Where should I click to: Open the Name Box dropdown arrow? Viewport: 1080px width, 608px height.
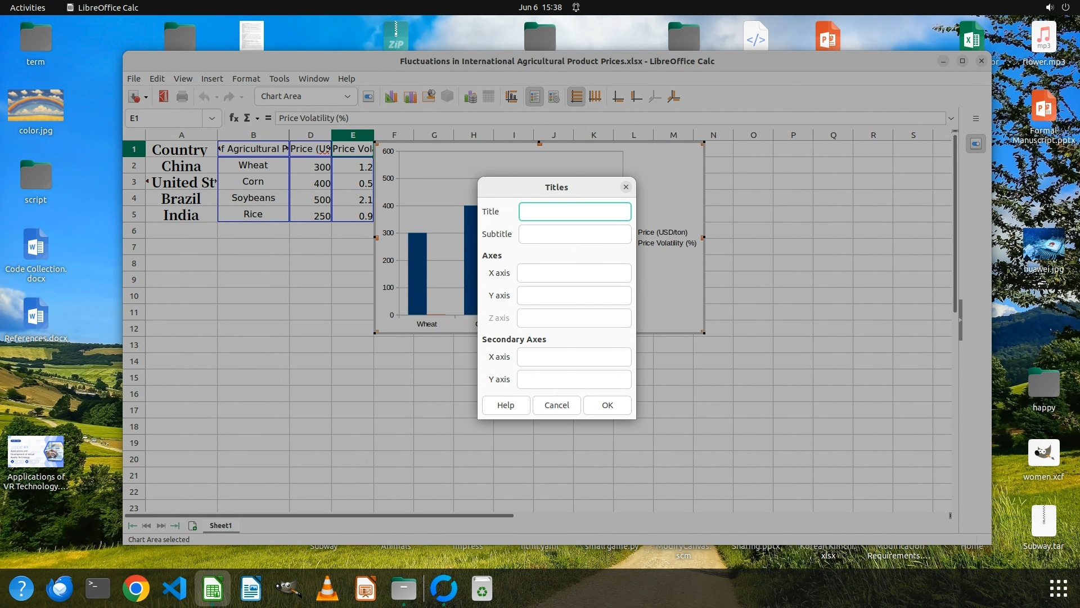coord(211,118)
